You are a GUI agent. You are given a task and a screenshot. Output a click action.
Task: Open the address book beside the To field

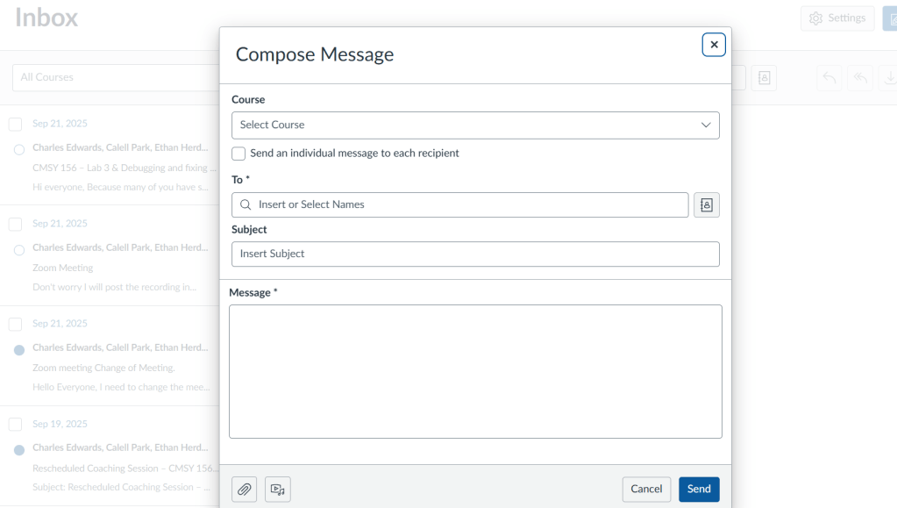707,204
